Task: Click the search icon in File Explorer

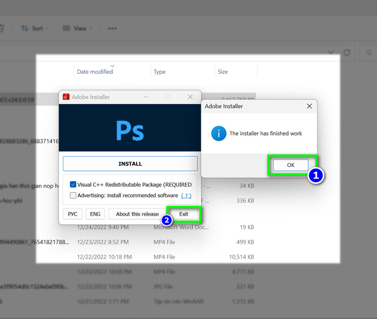Action: click(x=369, y=52)
